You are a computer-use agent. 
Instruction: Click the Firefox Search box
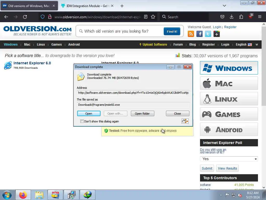point(184,17)
